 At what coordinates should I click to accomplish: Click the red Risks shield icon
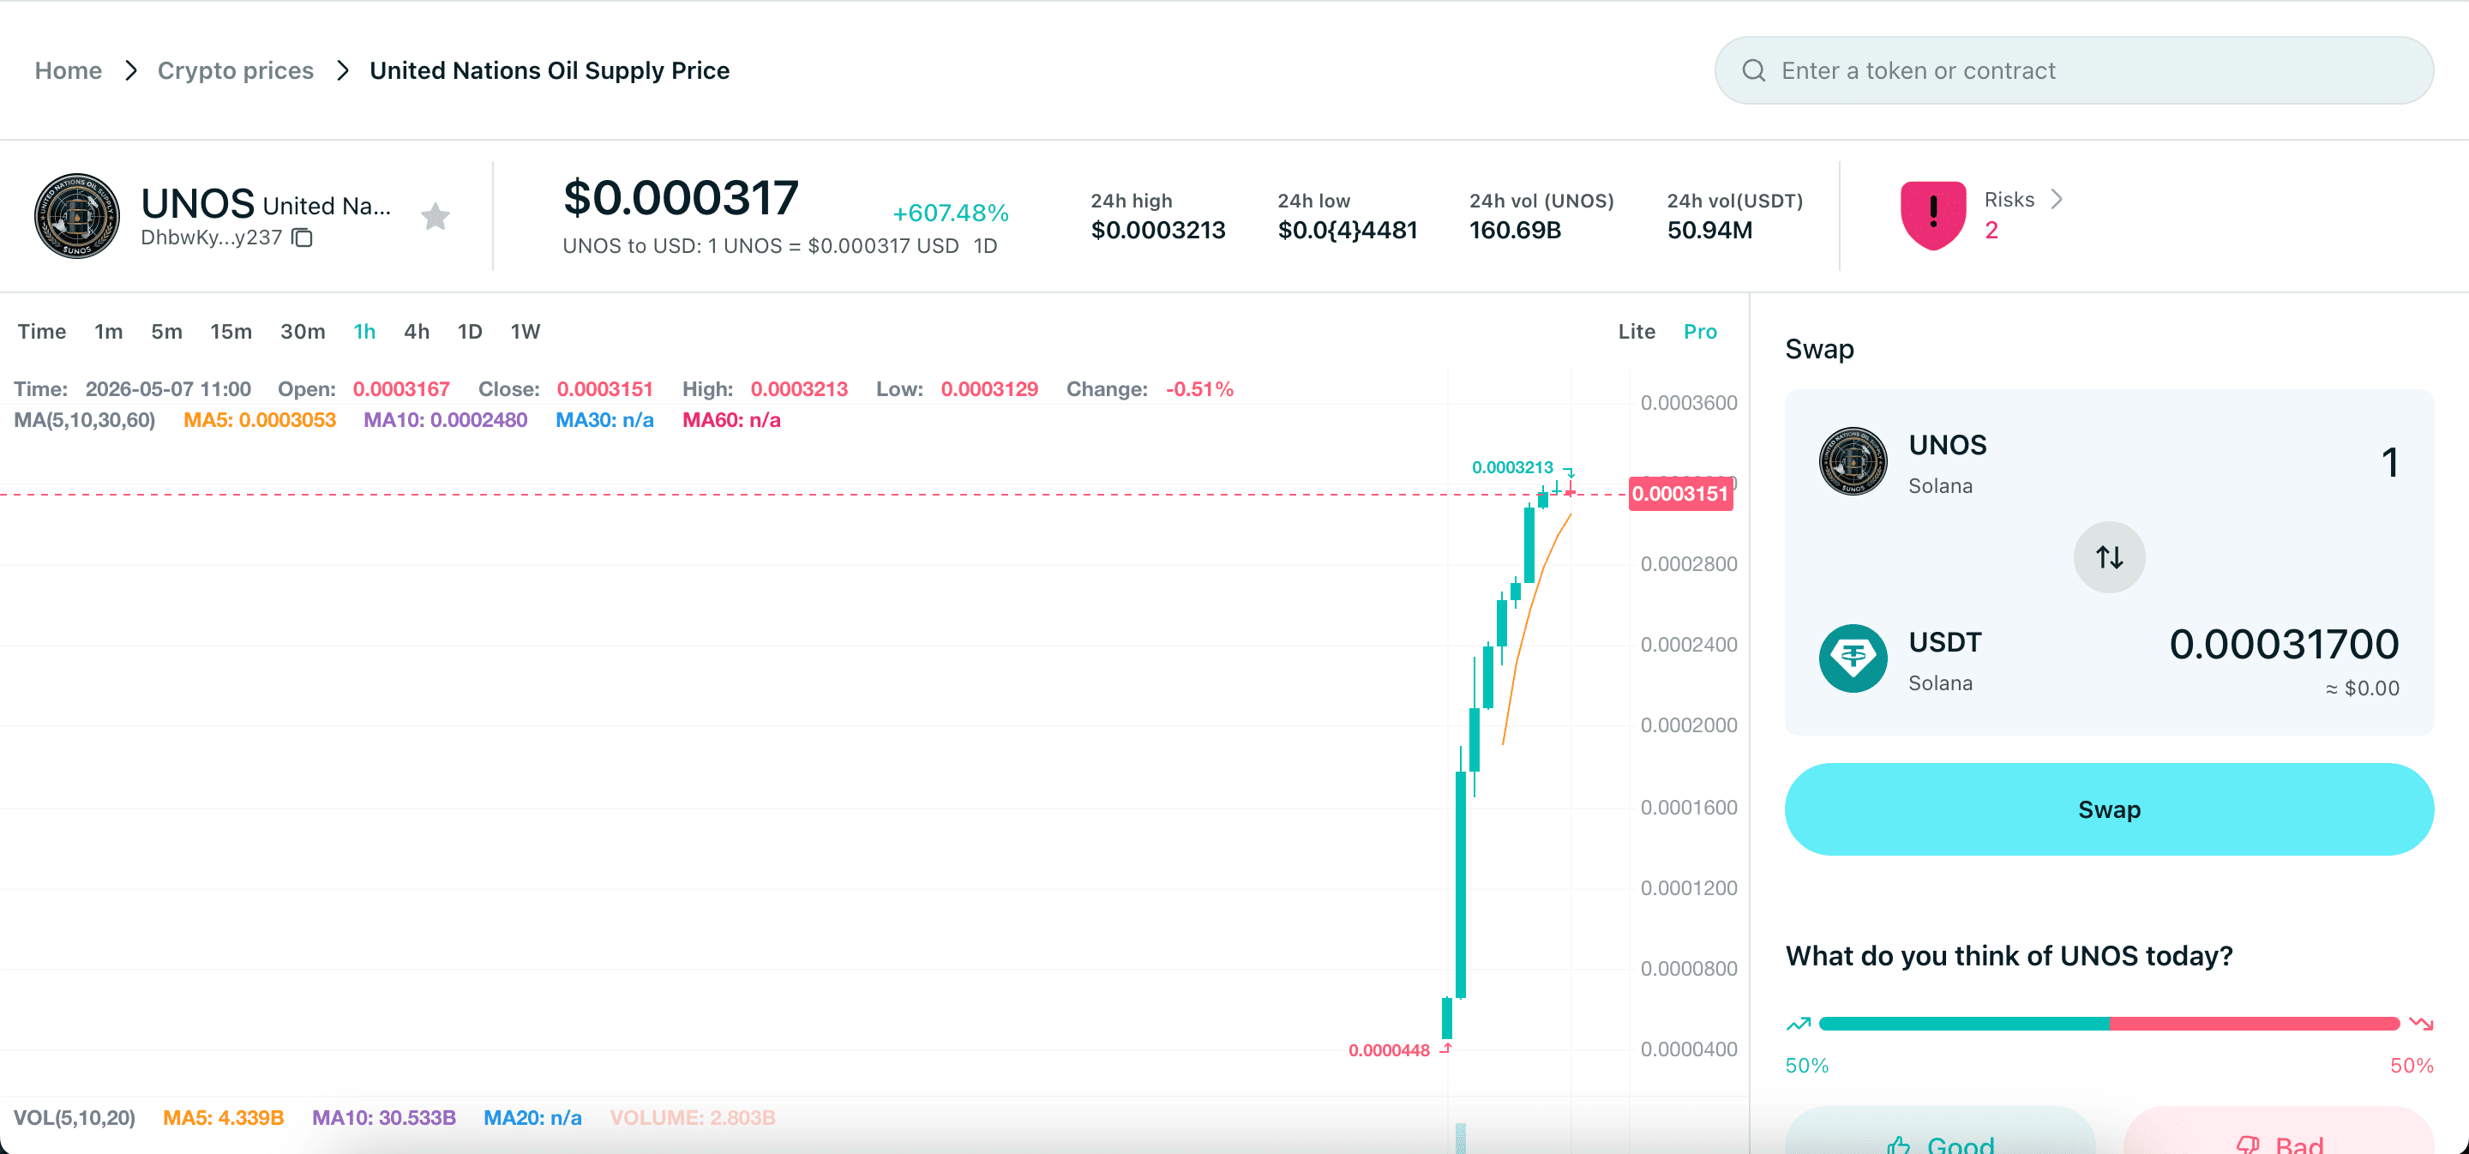(1932, 216)
